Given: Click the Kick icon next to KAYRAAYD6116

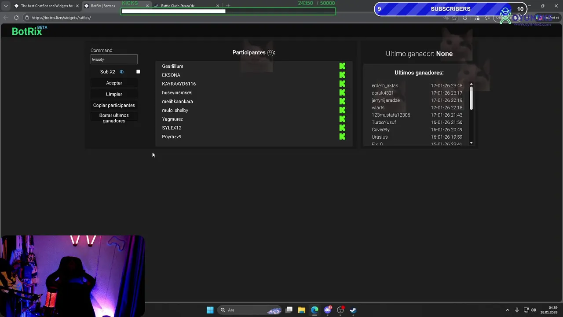Looking at the screenshot, I should tap(342, 84).
